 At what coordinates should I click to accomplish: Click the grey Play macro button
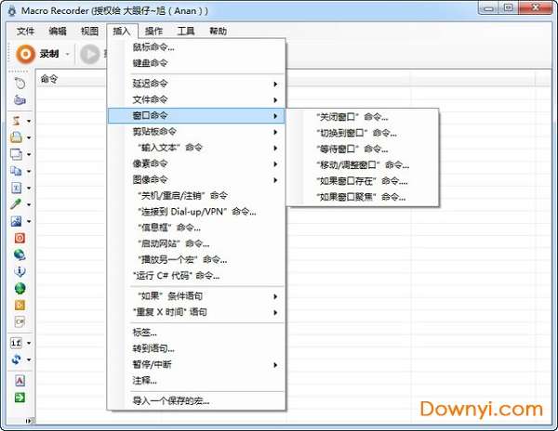[89, 54]
